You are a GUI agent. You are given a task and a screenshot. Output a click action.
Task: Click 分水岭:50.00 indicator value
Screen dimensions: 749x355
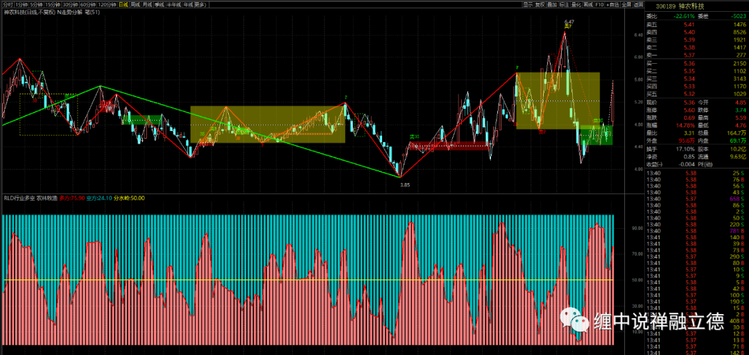pyautogui.click(x=129, y=198)
